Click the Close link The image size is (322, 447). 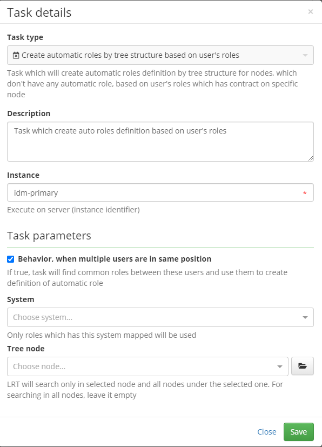[x=267, y=432]
